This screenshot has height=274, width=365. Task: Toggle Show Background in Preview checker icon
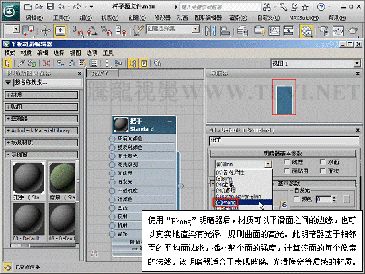click(93, 63)
